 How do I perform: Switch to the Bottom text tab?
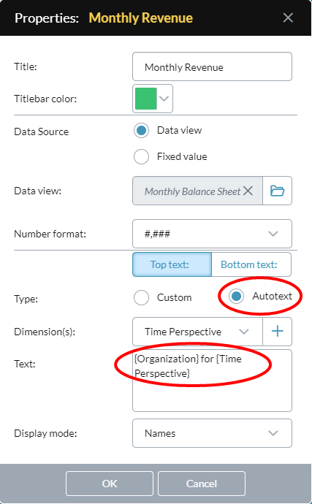[x=251, y=264]
